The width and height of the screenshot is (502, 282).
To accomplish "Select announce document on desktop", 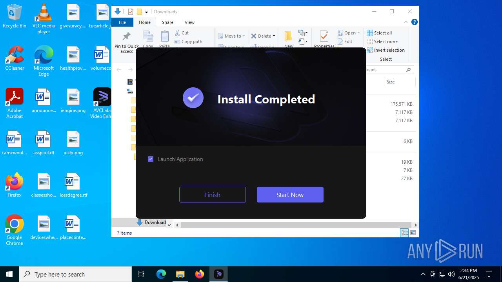I will [x=44, y=101].
